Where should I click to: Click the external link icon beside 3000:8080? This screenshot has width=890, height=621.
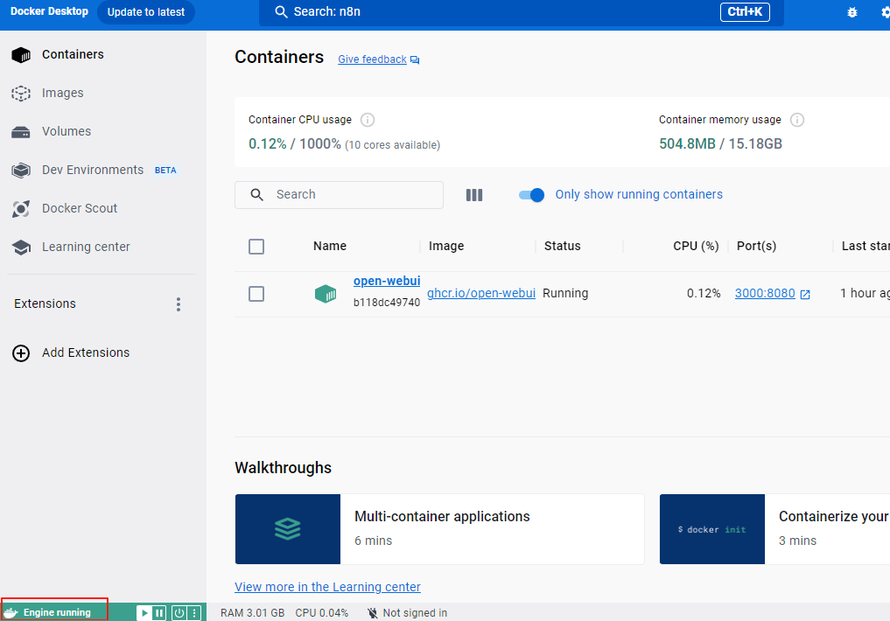click(x=805, y=295)
